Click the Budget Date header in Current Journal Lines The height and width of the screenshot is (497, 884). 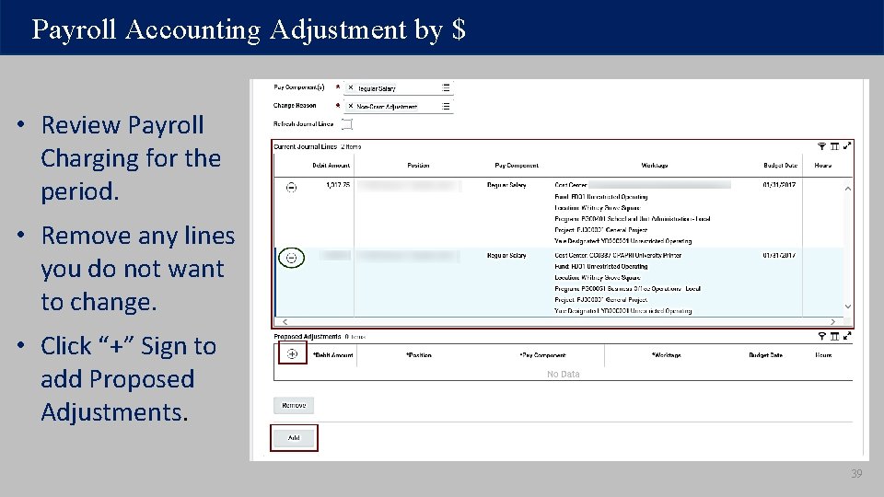[x=780, y=166]
